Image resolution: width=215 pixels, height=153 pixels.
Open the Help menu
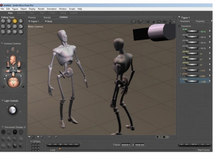(80, 9)
